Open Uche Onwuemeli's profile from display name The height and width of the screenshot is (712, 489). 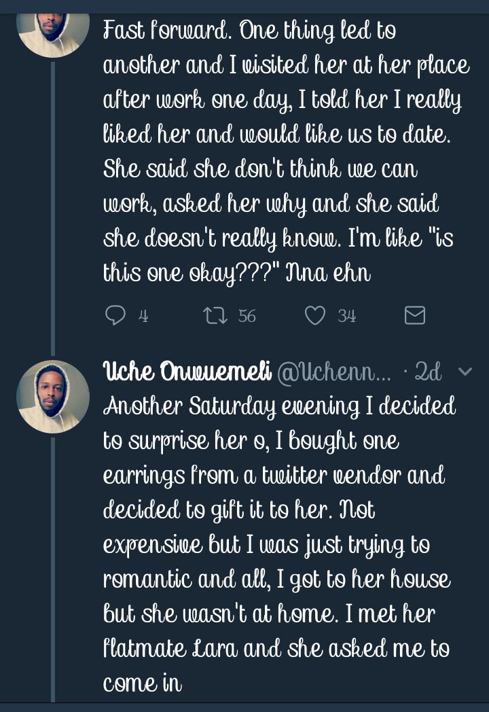187,372
